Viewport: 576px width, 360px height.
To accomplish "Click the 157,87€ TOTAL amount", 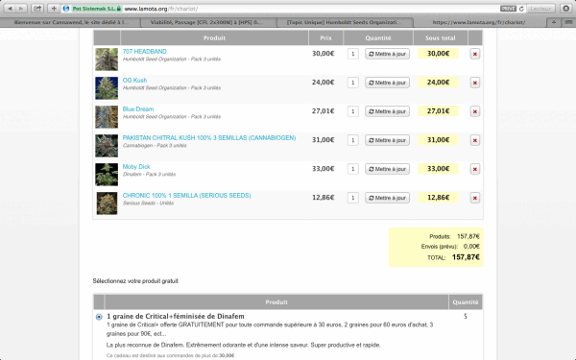I will (466, 257).
